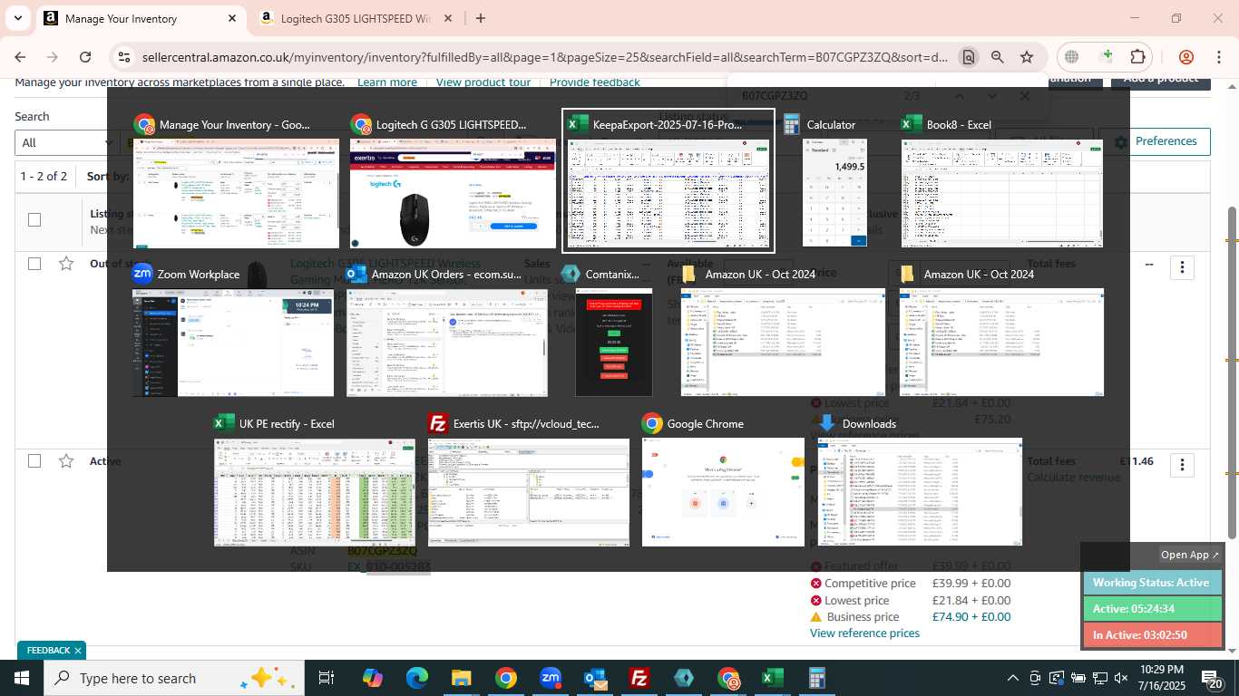Open the Excel icon on the taskbar
Viewport: 1239px width, 696px height.
coord(772,678)
